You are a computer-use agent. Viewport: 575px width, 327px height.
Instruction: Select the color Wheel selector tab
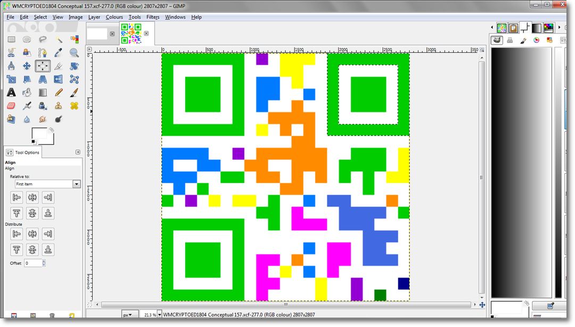[x=537, y=40]
